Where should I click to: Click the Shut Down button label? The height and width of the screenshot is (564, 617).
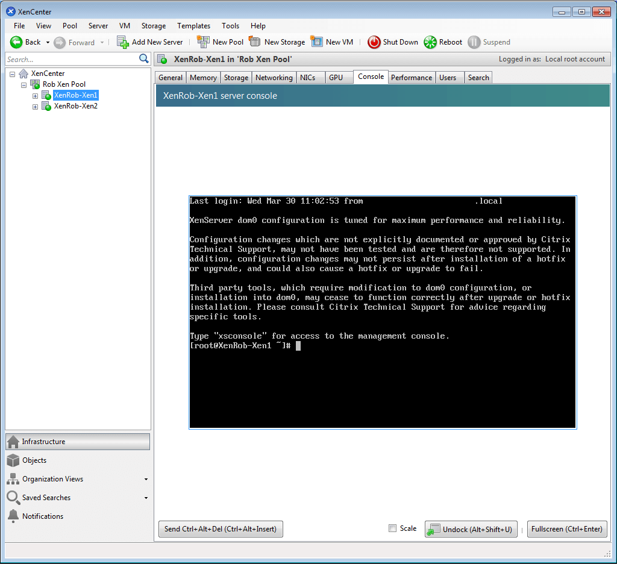click(401, 42)
